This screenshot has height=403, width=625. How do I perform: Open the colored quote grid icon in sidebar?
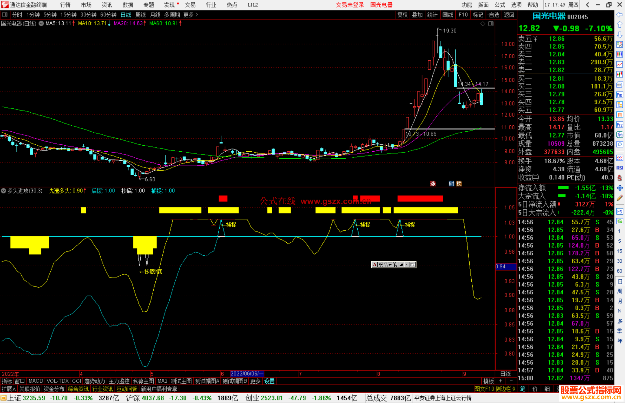(620, 54)
